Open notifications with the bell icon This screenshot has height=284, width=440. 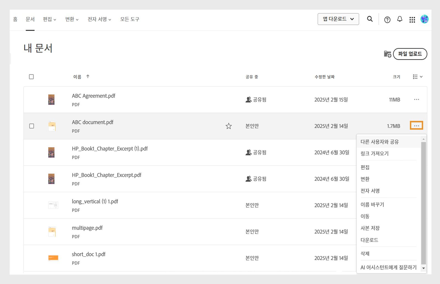click(x=400, y=19)
